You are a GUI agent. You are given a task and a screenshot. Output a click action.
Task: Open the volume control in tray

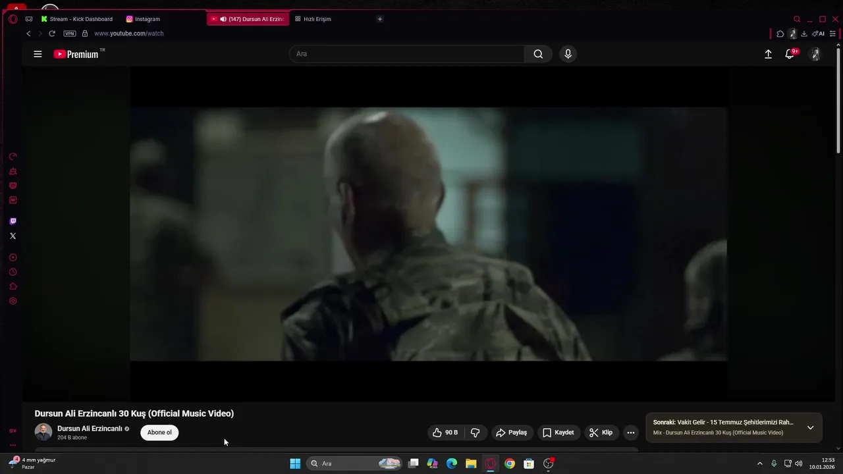[x=799, y=463]
